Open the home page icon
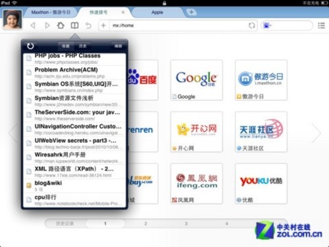Screen dimensions: 329x247 tap(61, 26)
